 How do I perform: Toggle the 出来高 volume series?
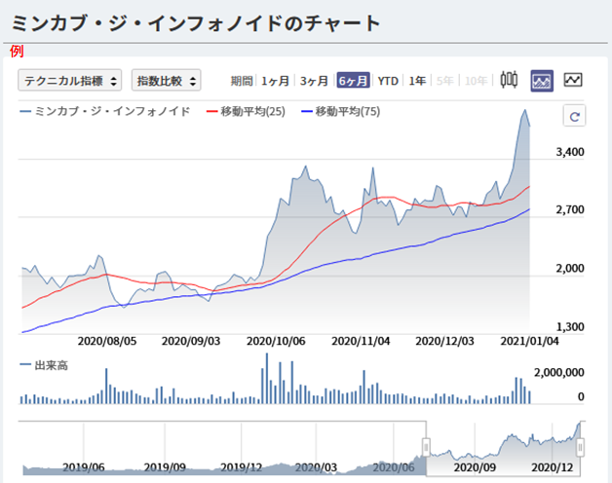[x=45, y=365]
